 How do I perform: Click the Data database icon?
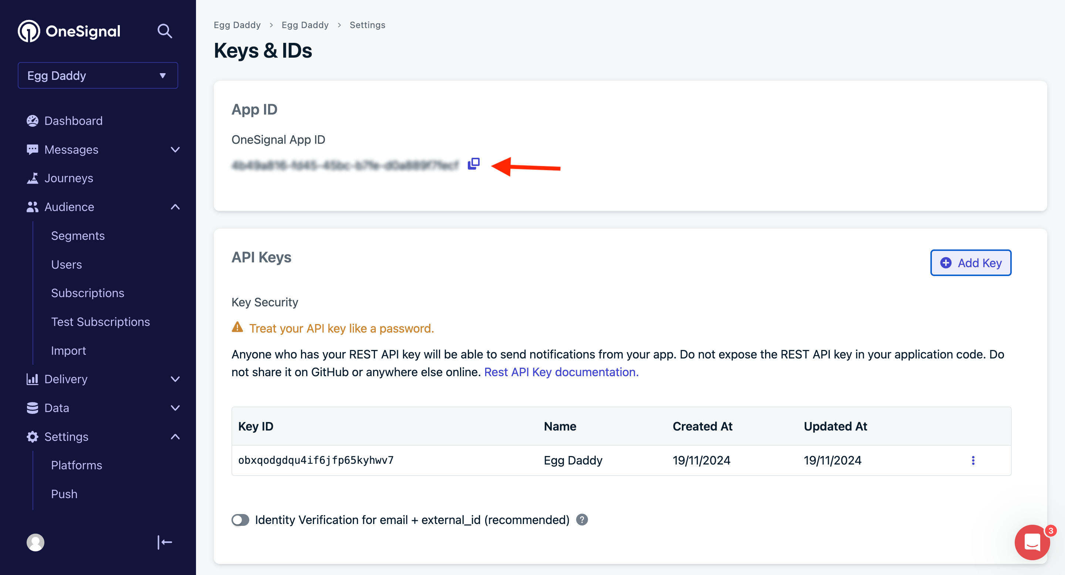[32, 408]
